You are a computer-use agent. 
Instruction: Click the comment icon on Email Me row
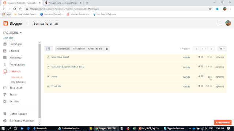[x=202, y=86]
